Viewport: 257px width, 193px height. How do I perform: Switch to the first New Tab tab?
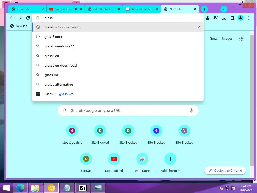pos(27,9)
